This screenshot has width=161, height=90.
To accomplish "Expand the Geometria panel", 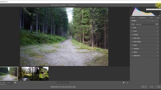I will pos(145,49).
